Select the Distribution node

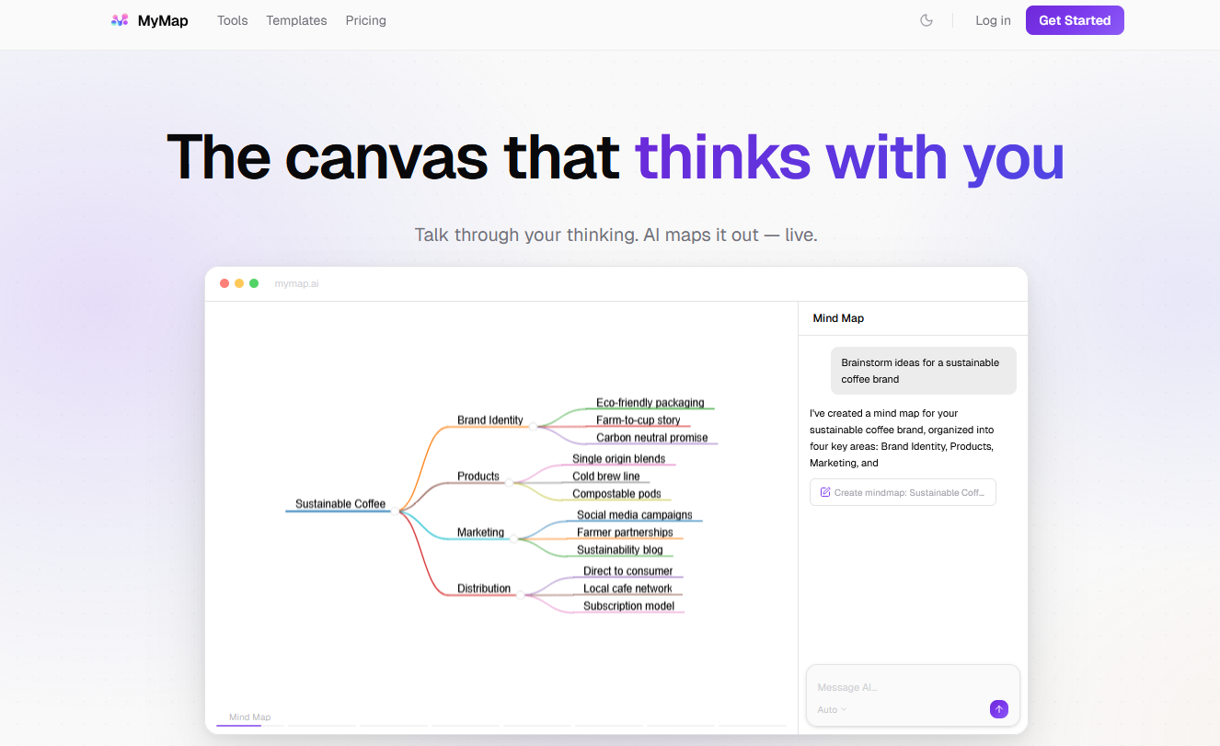coord(484,588)
